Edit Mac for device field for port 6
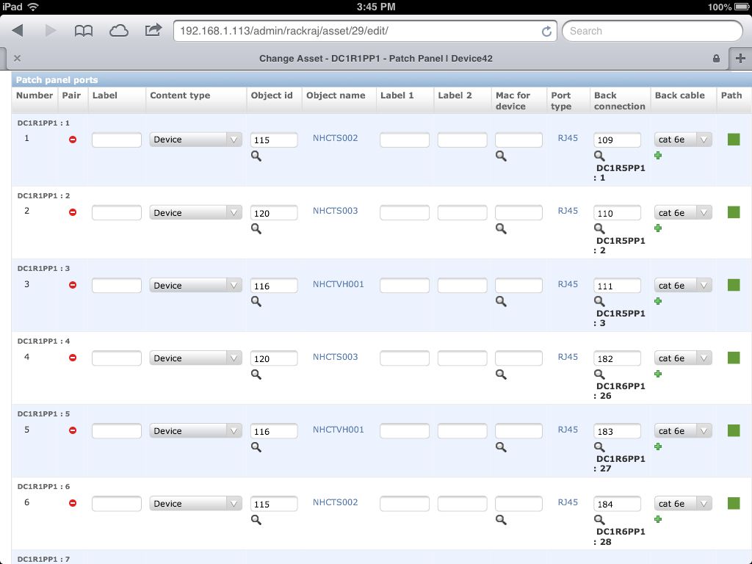Viewport: 752px width, 564px height. (518, 504)
